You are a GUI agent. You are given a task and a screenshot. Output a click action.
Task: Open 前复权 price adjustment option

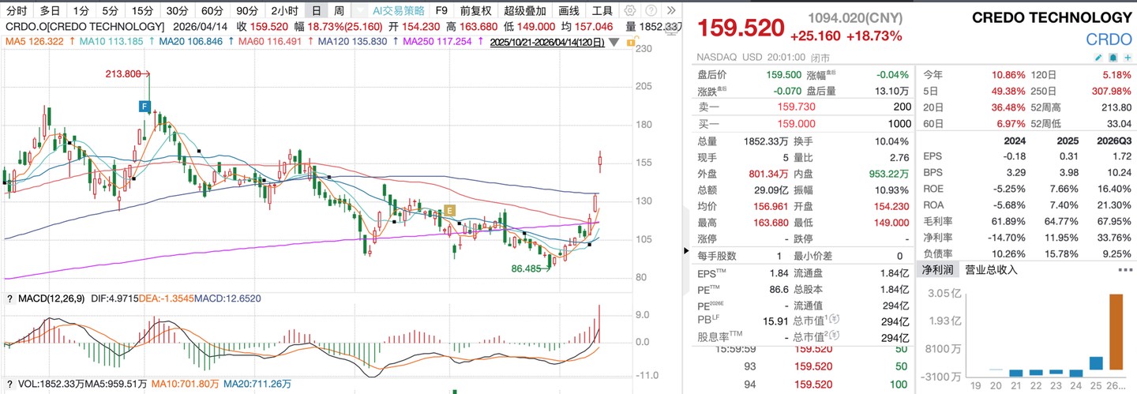tap(475, 11)
